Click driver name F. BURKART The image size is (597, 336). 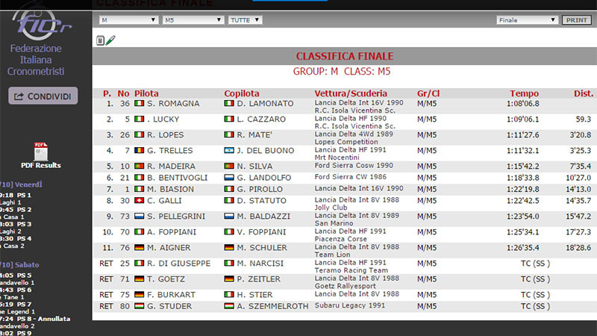[172, 294]
